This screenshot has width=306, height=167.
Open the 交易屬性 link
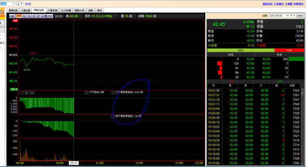click(x=279, y=4)
